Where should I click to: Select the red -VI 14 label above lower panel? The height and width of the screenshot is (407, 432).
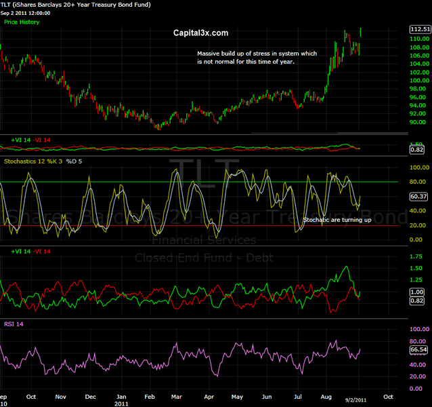pyautogui.click(x=41, y=251)
